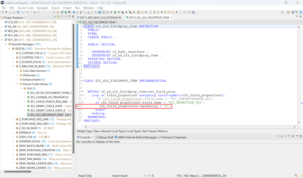Viewport: 303px width, 178px height.
Task: Run the program with the green play icon
Action: coord(115,12)
